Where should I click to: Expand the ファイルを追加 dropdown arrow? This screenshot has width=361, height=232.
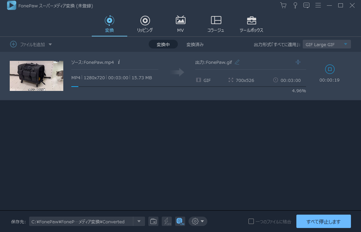50,44
